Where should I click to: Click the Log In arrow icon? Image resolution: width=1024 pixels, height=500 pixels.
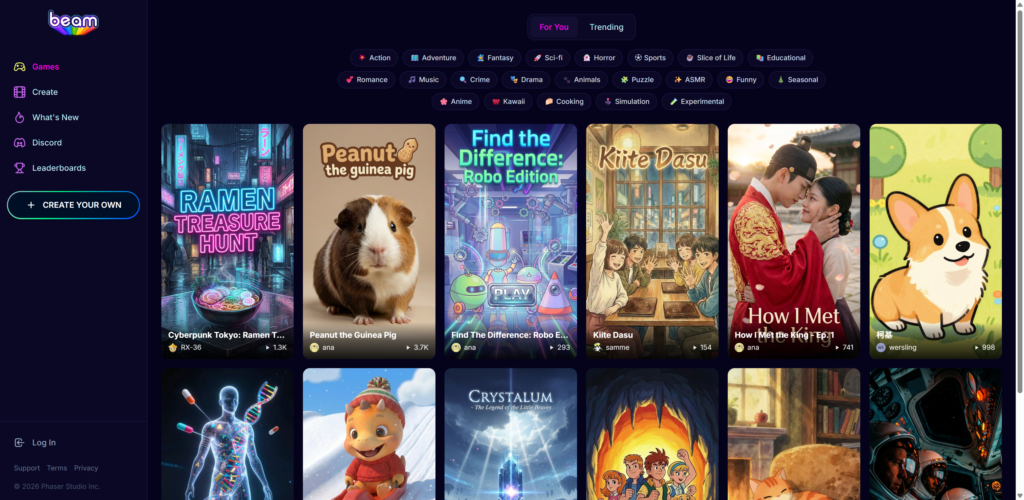(19, 442)
